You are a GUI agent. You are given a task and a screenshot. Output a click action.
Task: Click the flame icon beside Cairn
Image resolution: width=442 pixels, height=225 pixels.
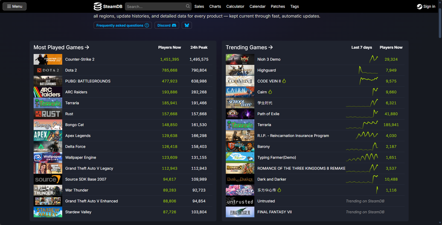click(270, 92)
